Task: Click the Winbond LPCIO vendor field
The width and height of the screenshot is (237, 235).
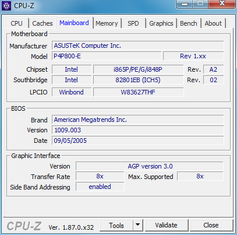Action: coord(72,92)
